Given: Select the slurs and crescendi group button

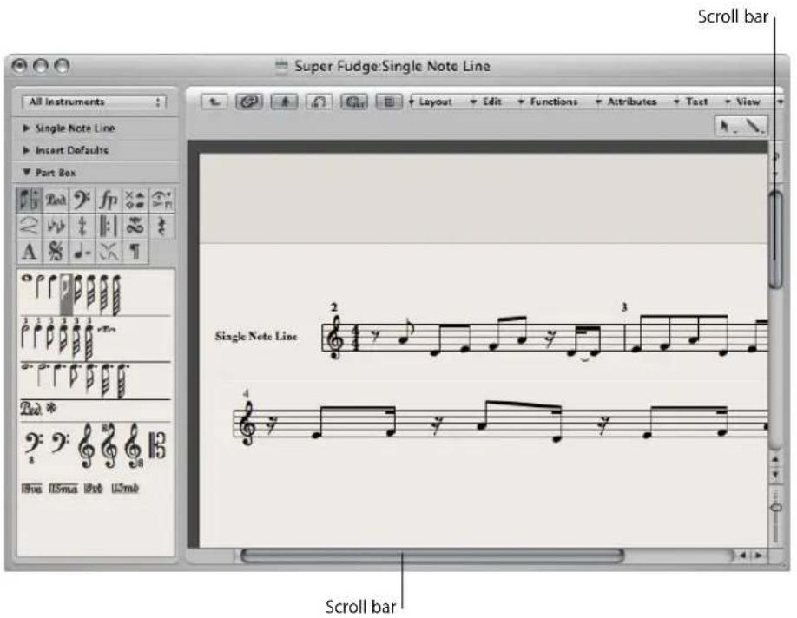Looking at the screenshot, I should point(29,226).
